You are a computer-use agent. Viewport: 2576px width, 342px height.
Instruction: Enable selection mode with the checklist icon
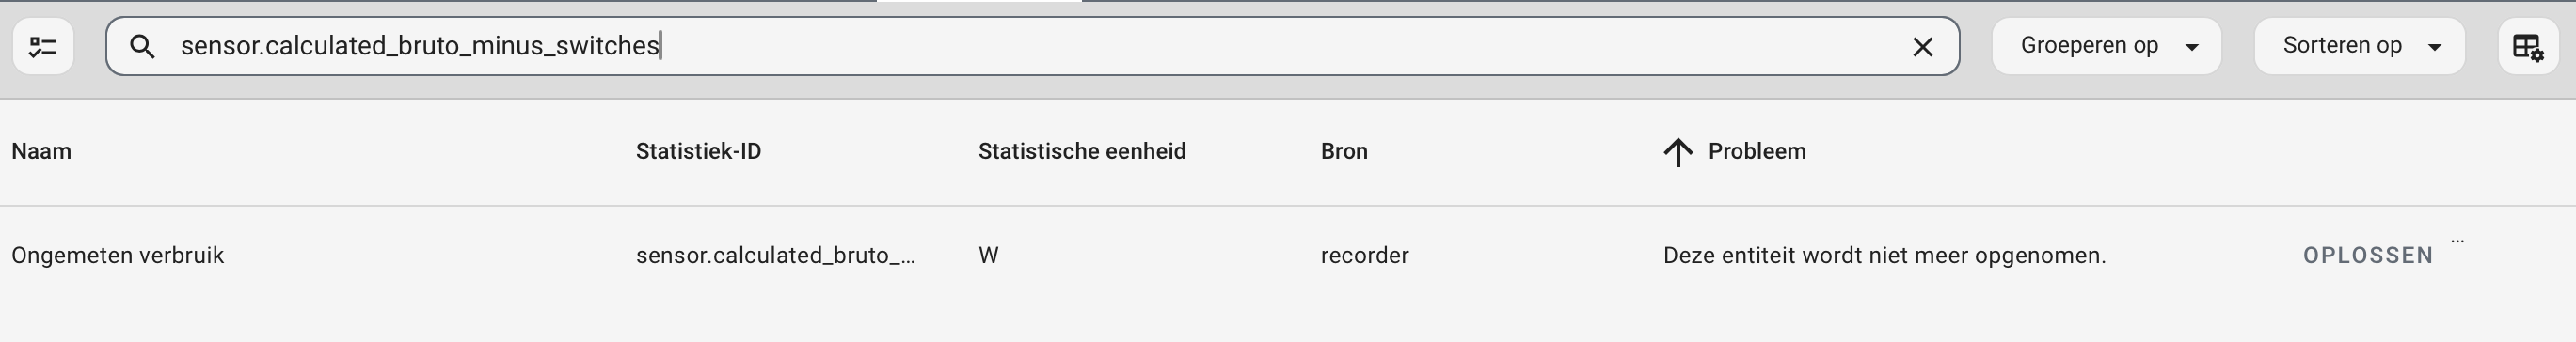[43, 46]
